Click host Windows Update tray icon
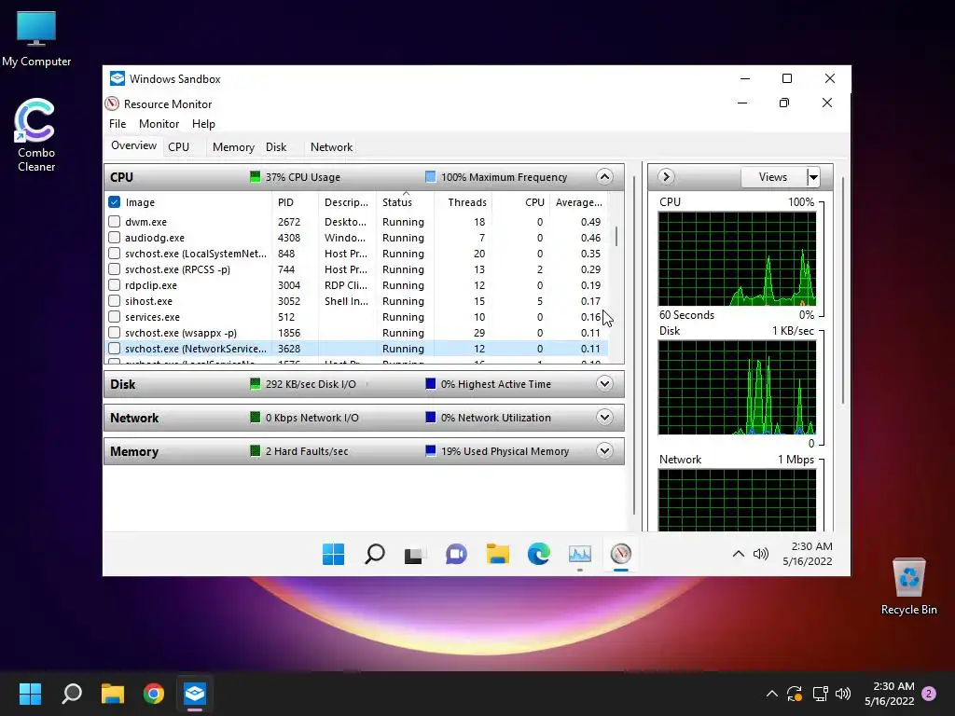The height and width of the screenshot is (716, 955). pos(795,694)
